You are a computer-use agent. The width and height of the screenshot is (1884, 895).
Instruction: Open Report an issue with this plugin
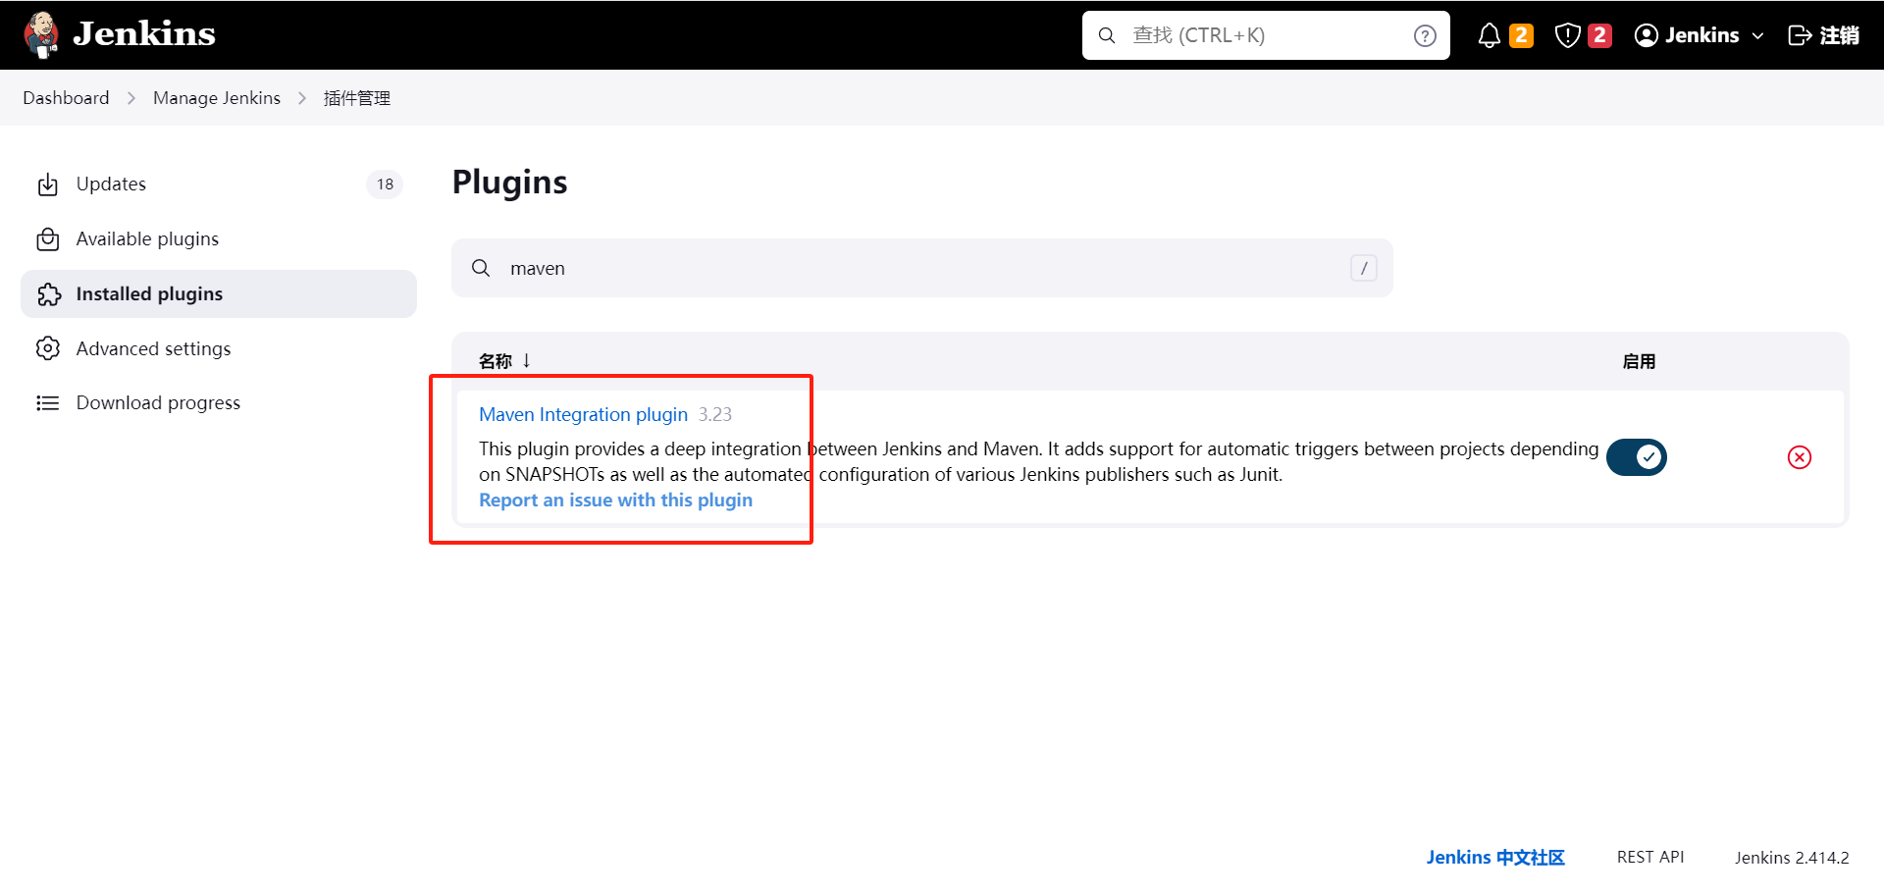click(615, 500)
